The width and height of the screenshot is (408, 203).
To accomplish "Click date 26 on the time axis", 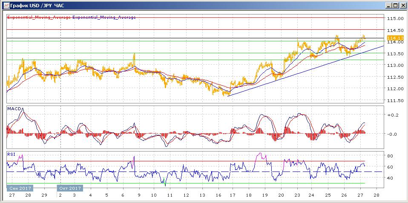I will (344, 195).
